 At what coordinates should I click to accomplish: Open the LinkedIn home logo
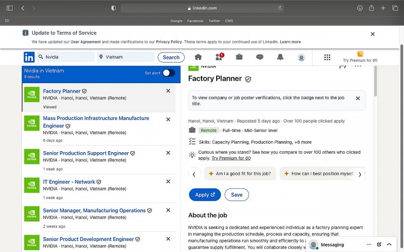coord(29,57)
